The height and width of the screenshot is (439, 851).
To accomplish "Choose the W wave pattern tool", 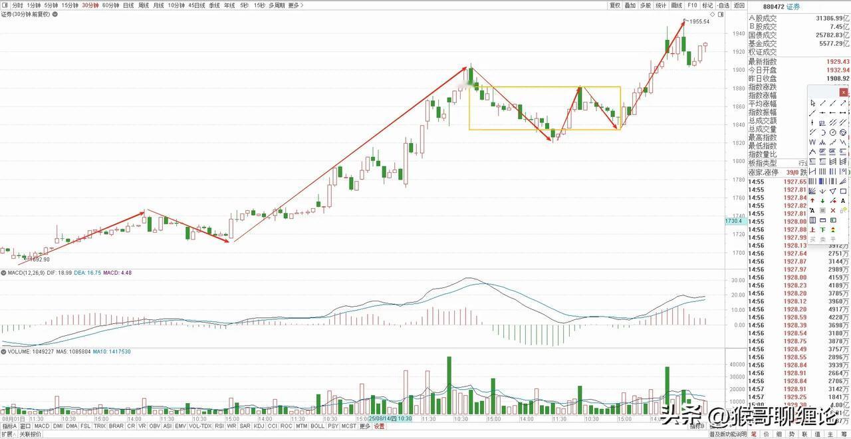I will pyautogui.click(x=812, y=142).
